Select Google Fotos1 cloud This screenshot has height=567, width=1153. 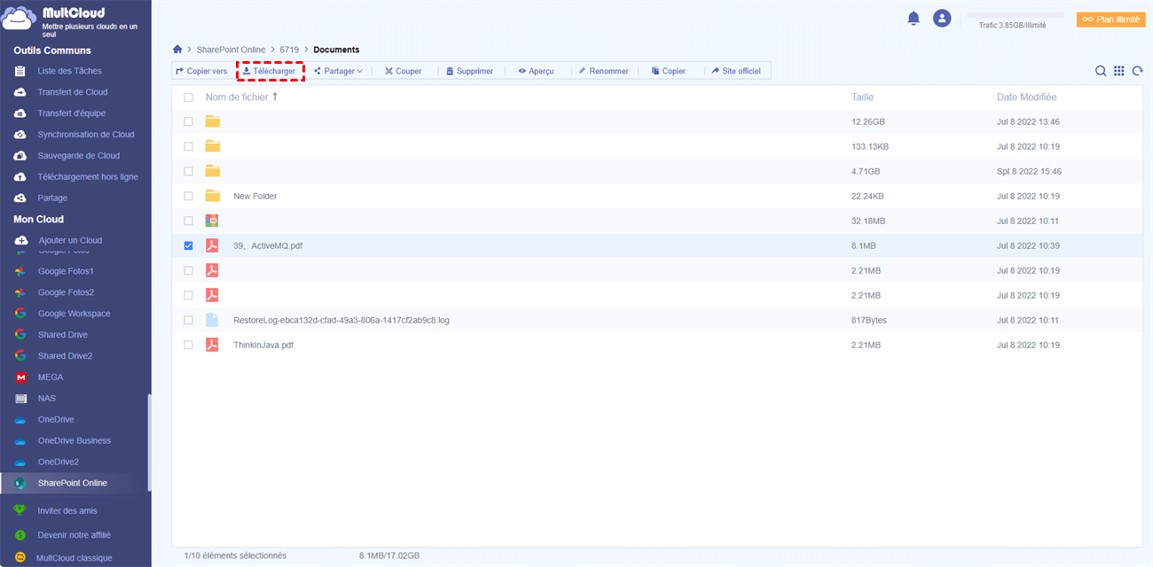click(x=66, y=271)
